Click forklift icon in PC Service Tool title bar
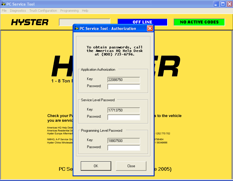This screenshot has height=181, width=233. click(3, 4)
